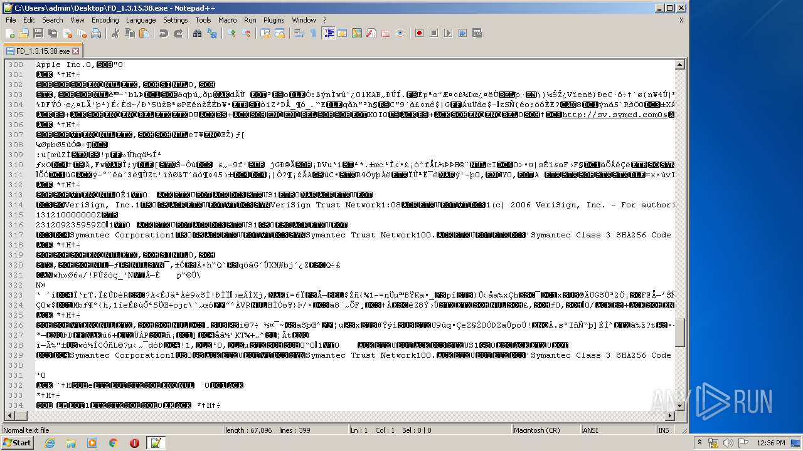Click the Replace toolbar icon
Screen dimensions: 803x451
(212, 33)
